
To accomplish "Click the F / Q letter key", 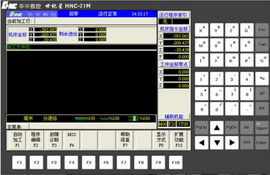I will click(247, 45).
